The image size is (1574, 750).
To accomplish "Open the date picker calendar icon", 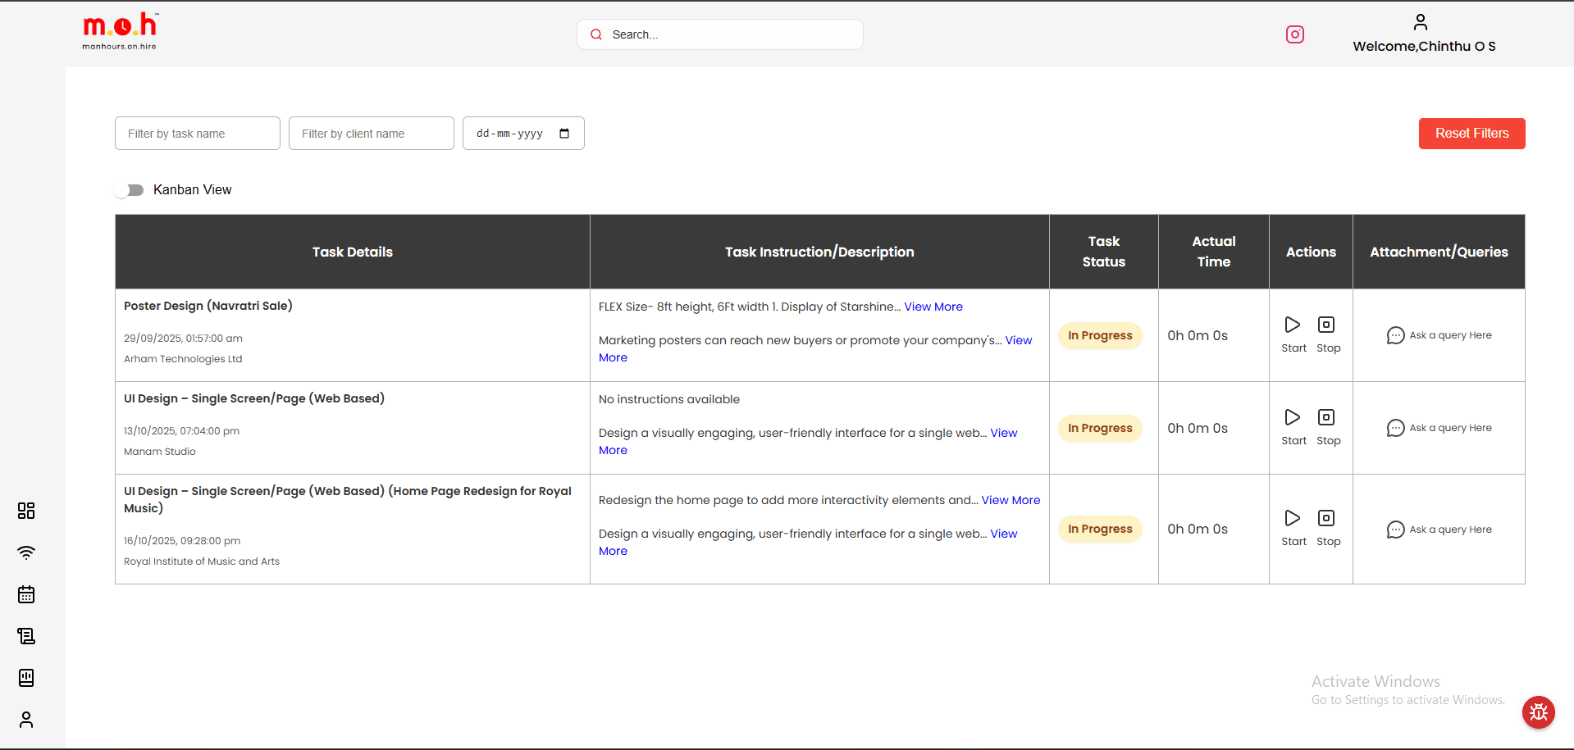I will (564, 134).
